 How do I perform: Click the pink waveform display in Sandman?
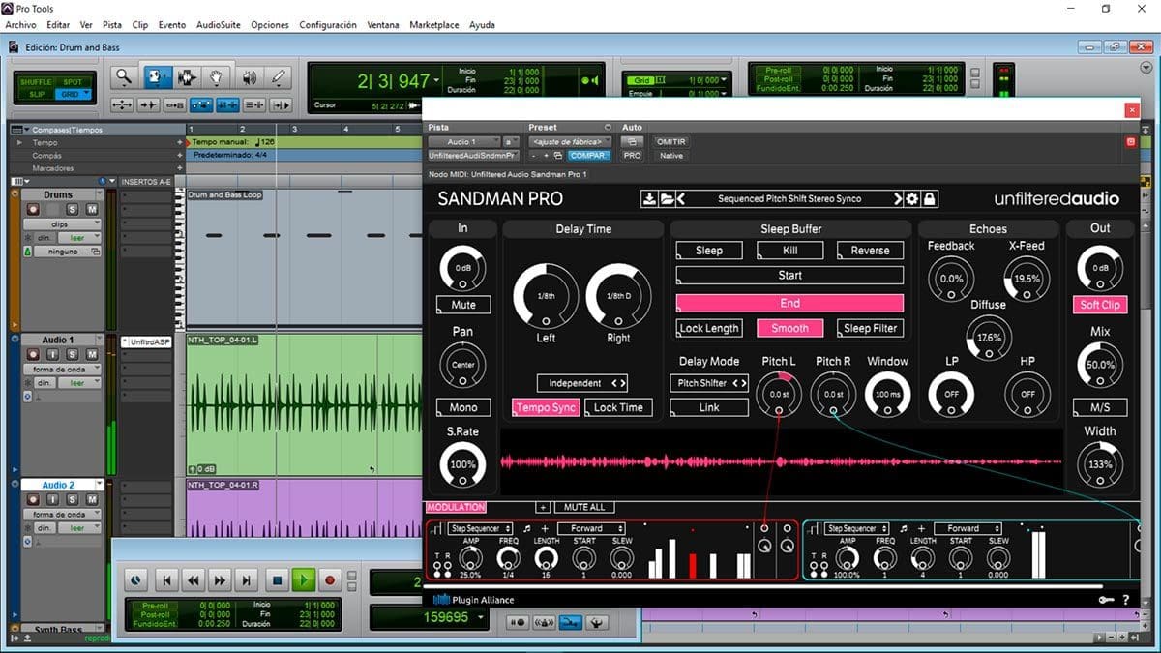click(780, 462)
